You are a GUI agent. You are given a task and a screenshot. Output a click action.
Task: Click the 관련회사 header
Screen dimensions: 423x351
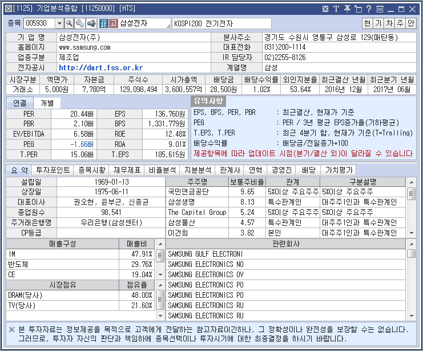point(285,244)
